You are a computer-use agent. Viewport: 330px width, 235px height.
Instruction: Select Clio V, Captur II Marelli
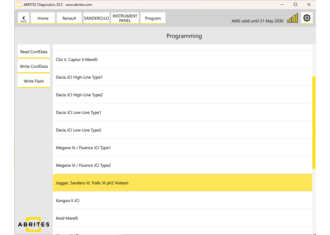pos(77,60)
